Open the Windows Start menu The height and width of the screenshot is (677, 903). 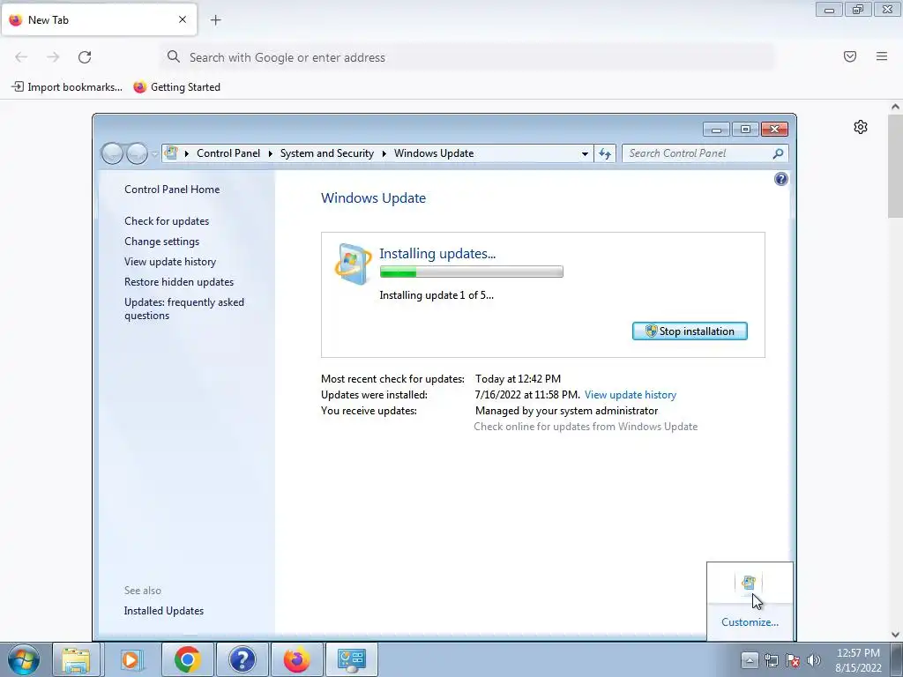(x=24, y=659)
